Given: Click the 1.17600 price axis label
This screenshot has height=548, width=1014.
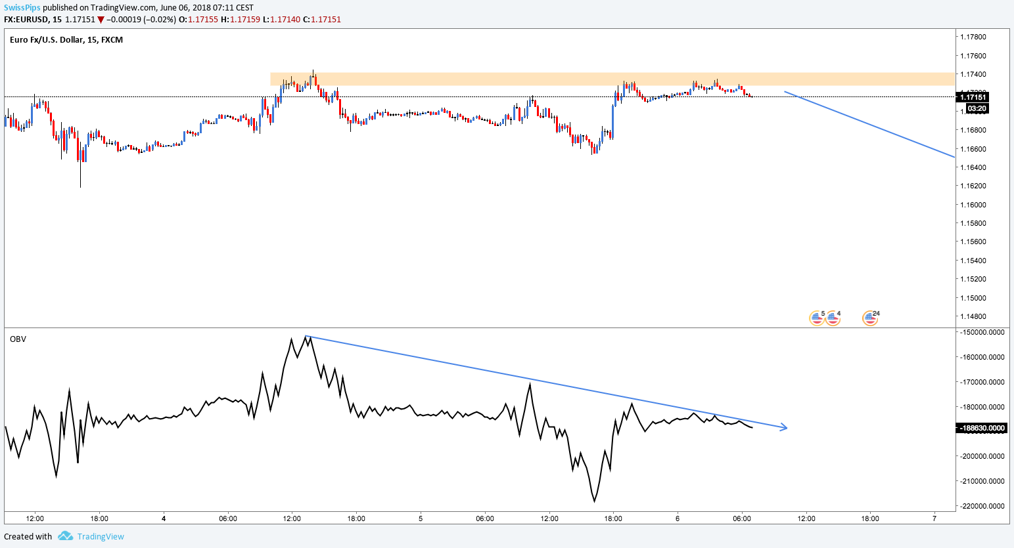Looking at the screenshot, I should (x=973, y=56).
